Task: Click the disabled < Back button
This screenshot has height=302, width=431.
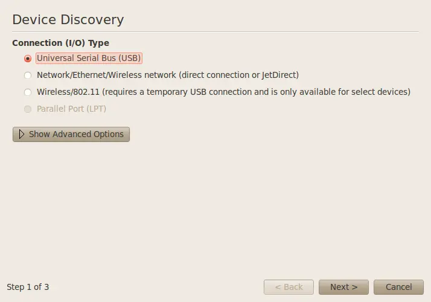Action: tap(289, 287)
